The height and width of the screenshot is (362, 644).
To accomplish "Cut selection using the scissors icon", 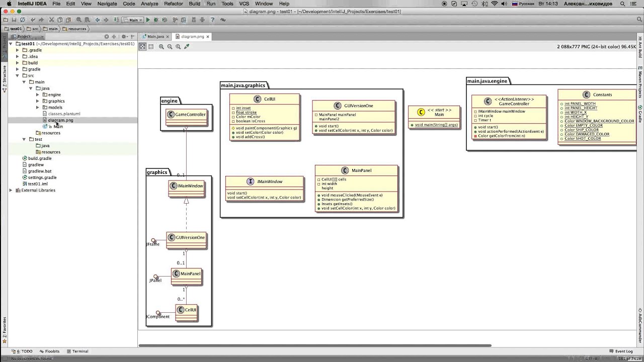I will (x=51, y=20).
